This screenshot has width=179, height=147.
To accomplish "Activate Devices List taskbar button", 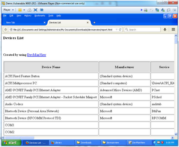I will (x=36, y=143).
